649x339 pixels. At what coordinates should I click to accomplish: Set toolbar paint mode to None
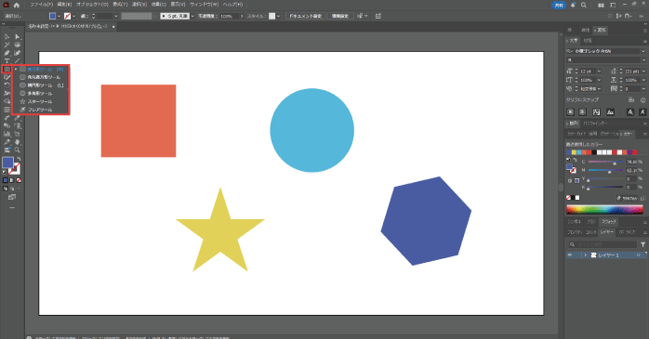coord(19,180)
